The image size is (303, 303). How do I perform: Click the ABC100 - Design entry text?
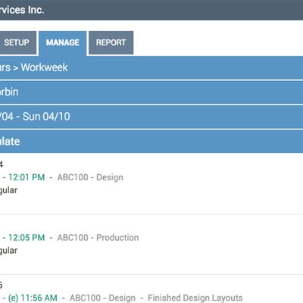90,177
